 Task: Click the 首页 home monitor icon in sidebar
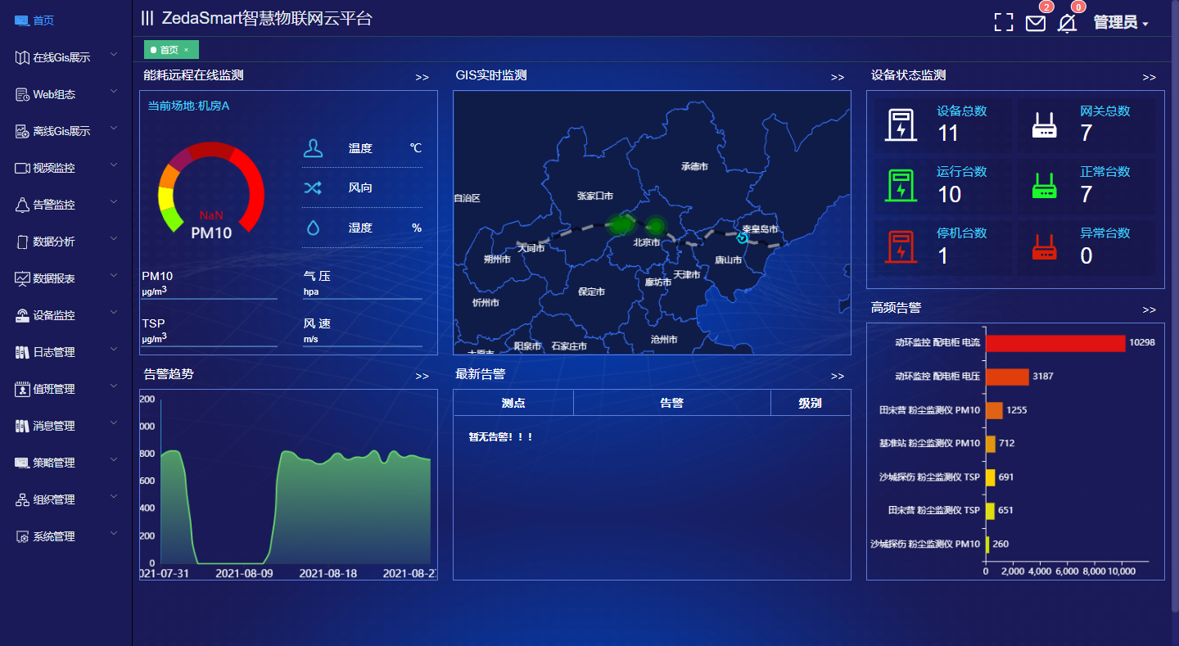click(22, 20)
